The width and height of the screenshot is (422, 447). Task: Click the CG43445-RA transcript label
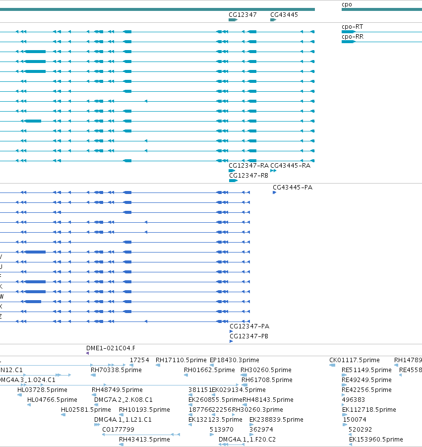tap(290, 166)
